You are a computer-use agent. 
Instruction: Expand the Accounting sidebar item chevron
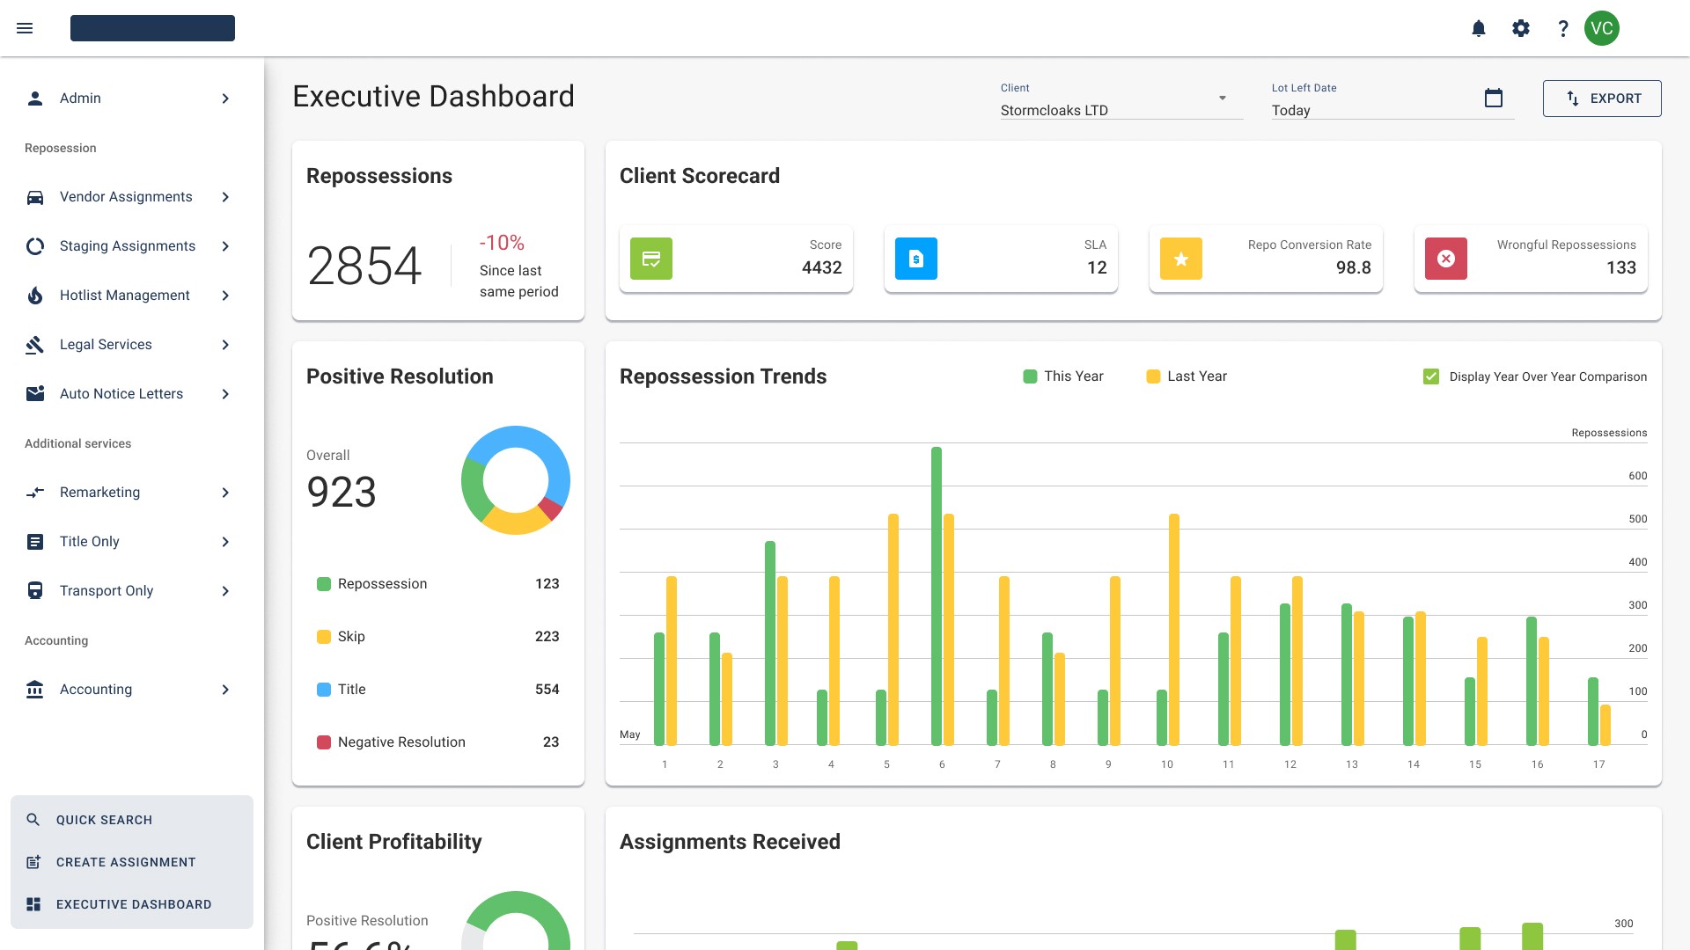tap(225, 690)
